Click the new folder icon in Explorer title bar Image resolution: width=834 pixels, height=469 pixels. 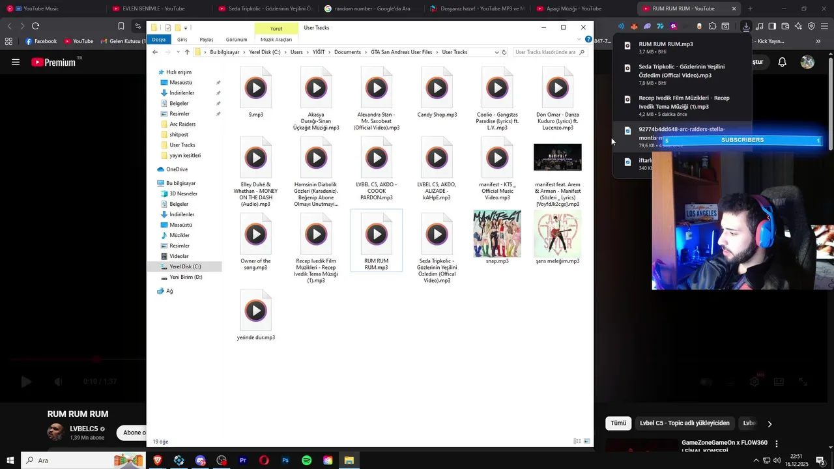[177, 28]
